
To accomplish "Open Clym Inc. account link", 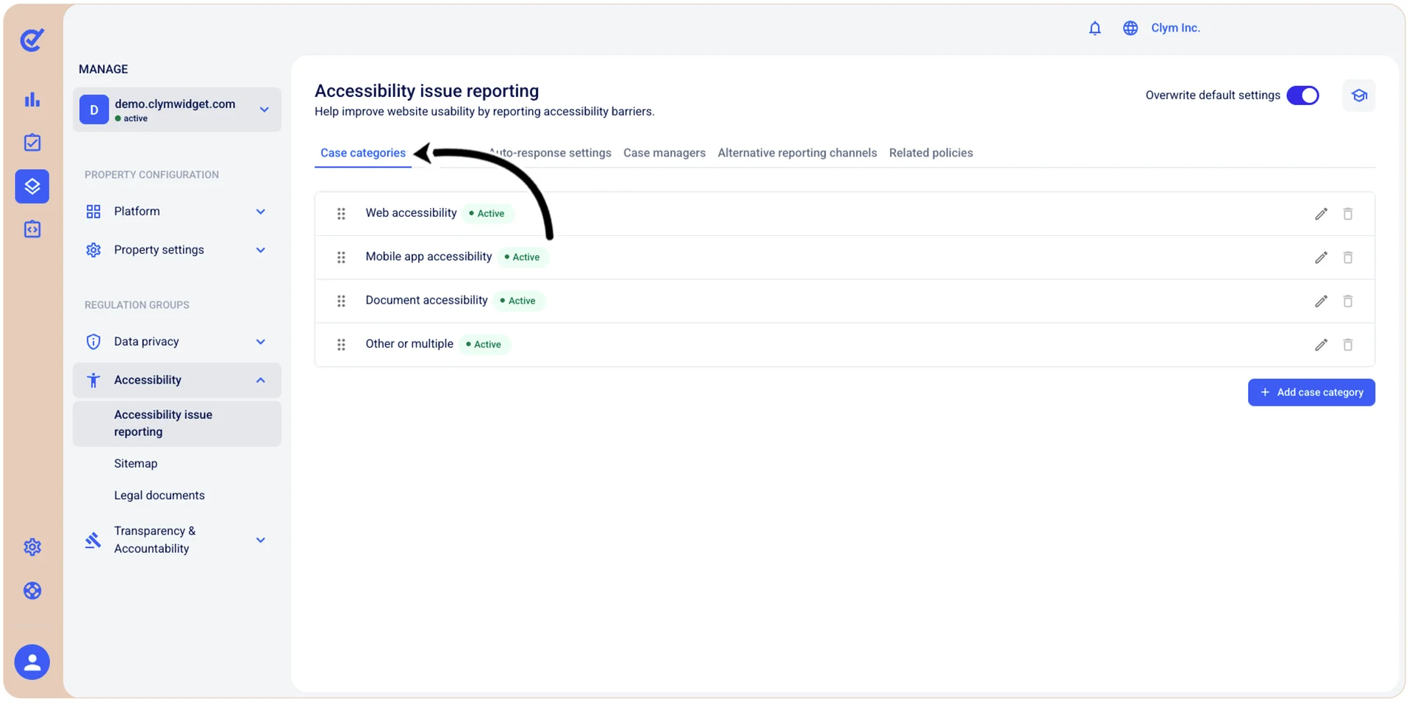I will tap(1175, 28).
